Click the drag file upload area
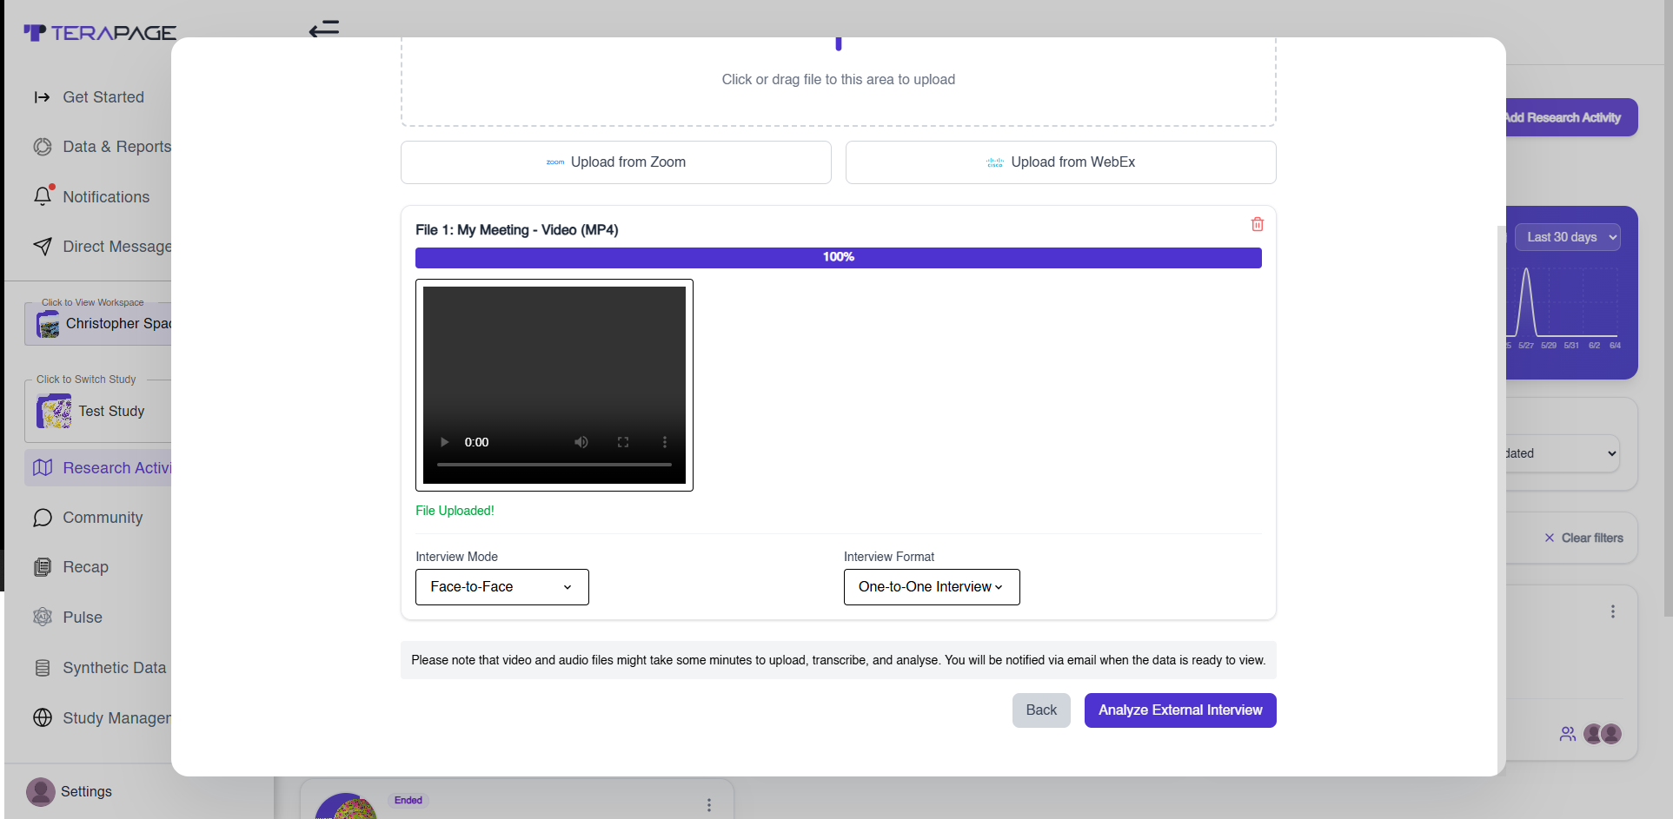Screen dimensions: 1673x819 click(x=839, y=80)
